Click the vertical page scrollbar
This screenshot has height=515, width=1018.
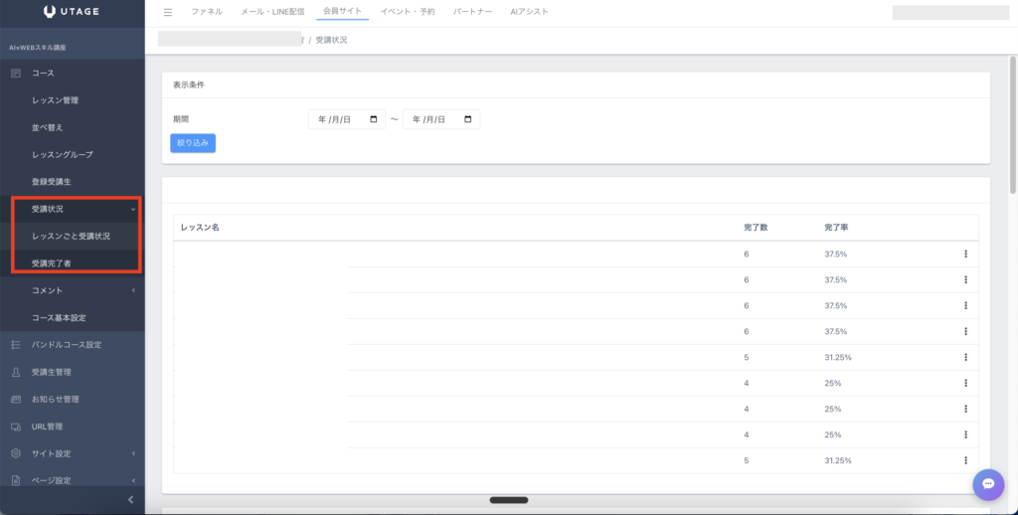point(1013,124)
